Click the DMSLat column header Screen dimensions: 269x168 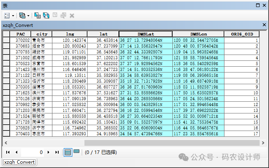click(x=145, y=34)
